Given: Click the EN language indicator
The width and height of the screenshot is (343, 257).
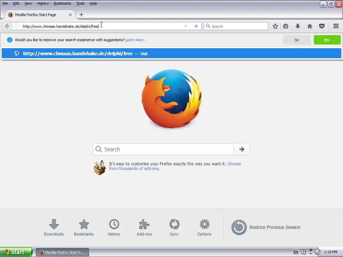Looking at the screenshot, I should (295, 252).
